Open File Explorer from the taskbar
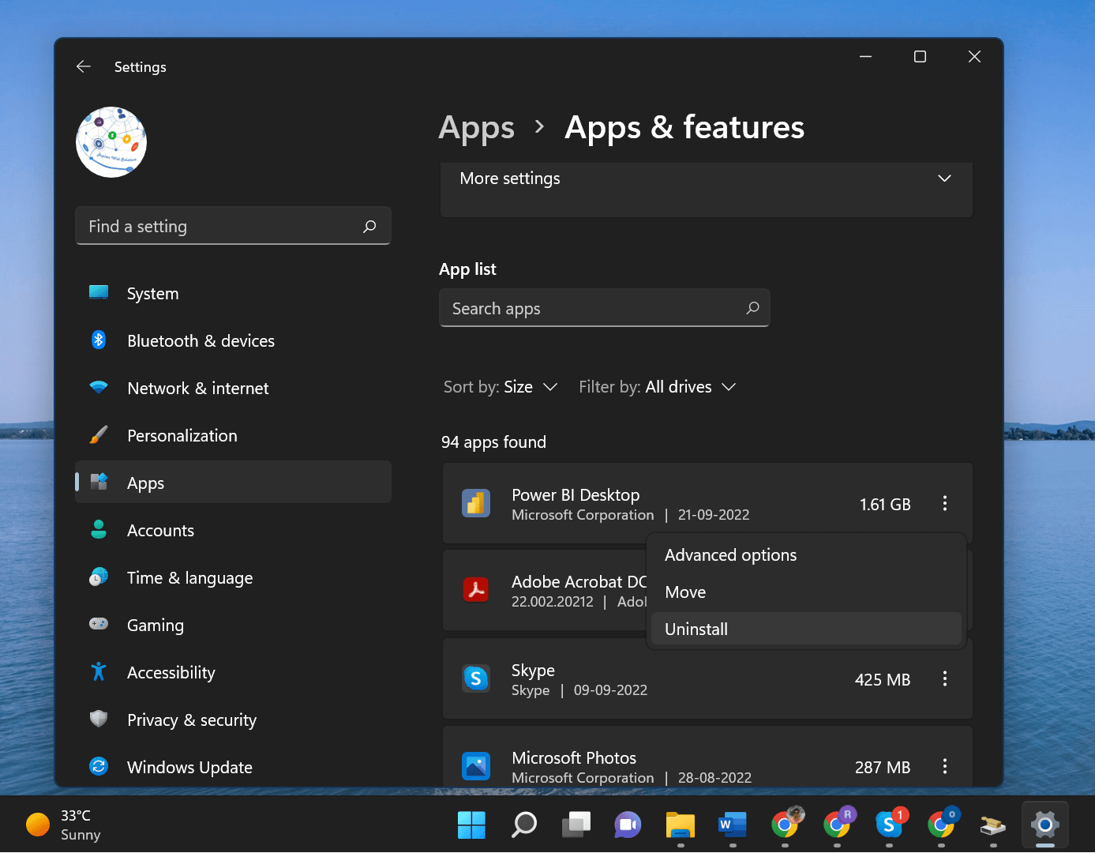 [680, 825]
